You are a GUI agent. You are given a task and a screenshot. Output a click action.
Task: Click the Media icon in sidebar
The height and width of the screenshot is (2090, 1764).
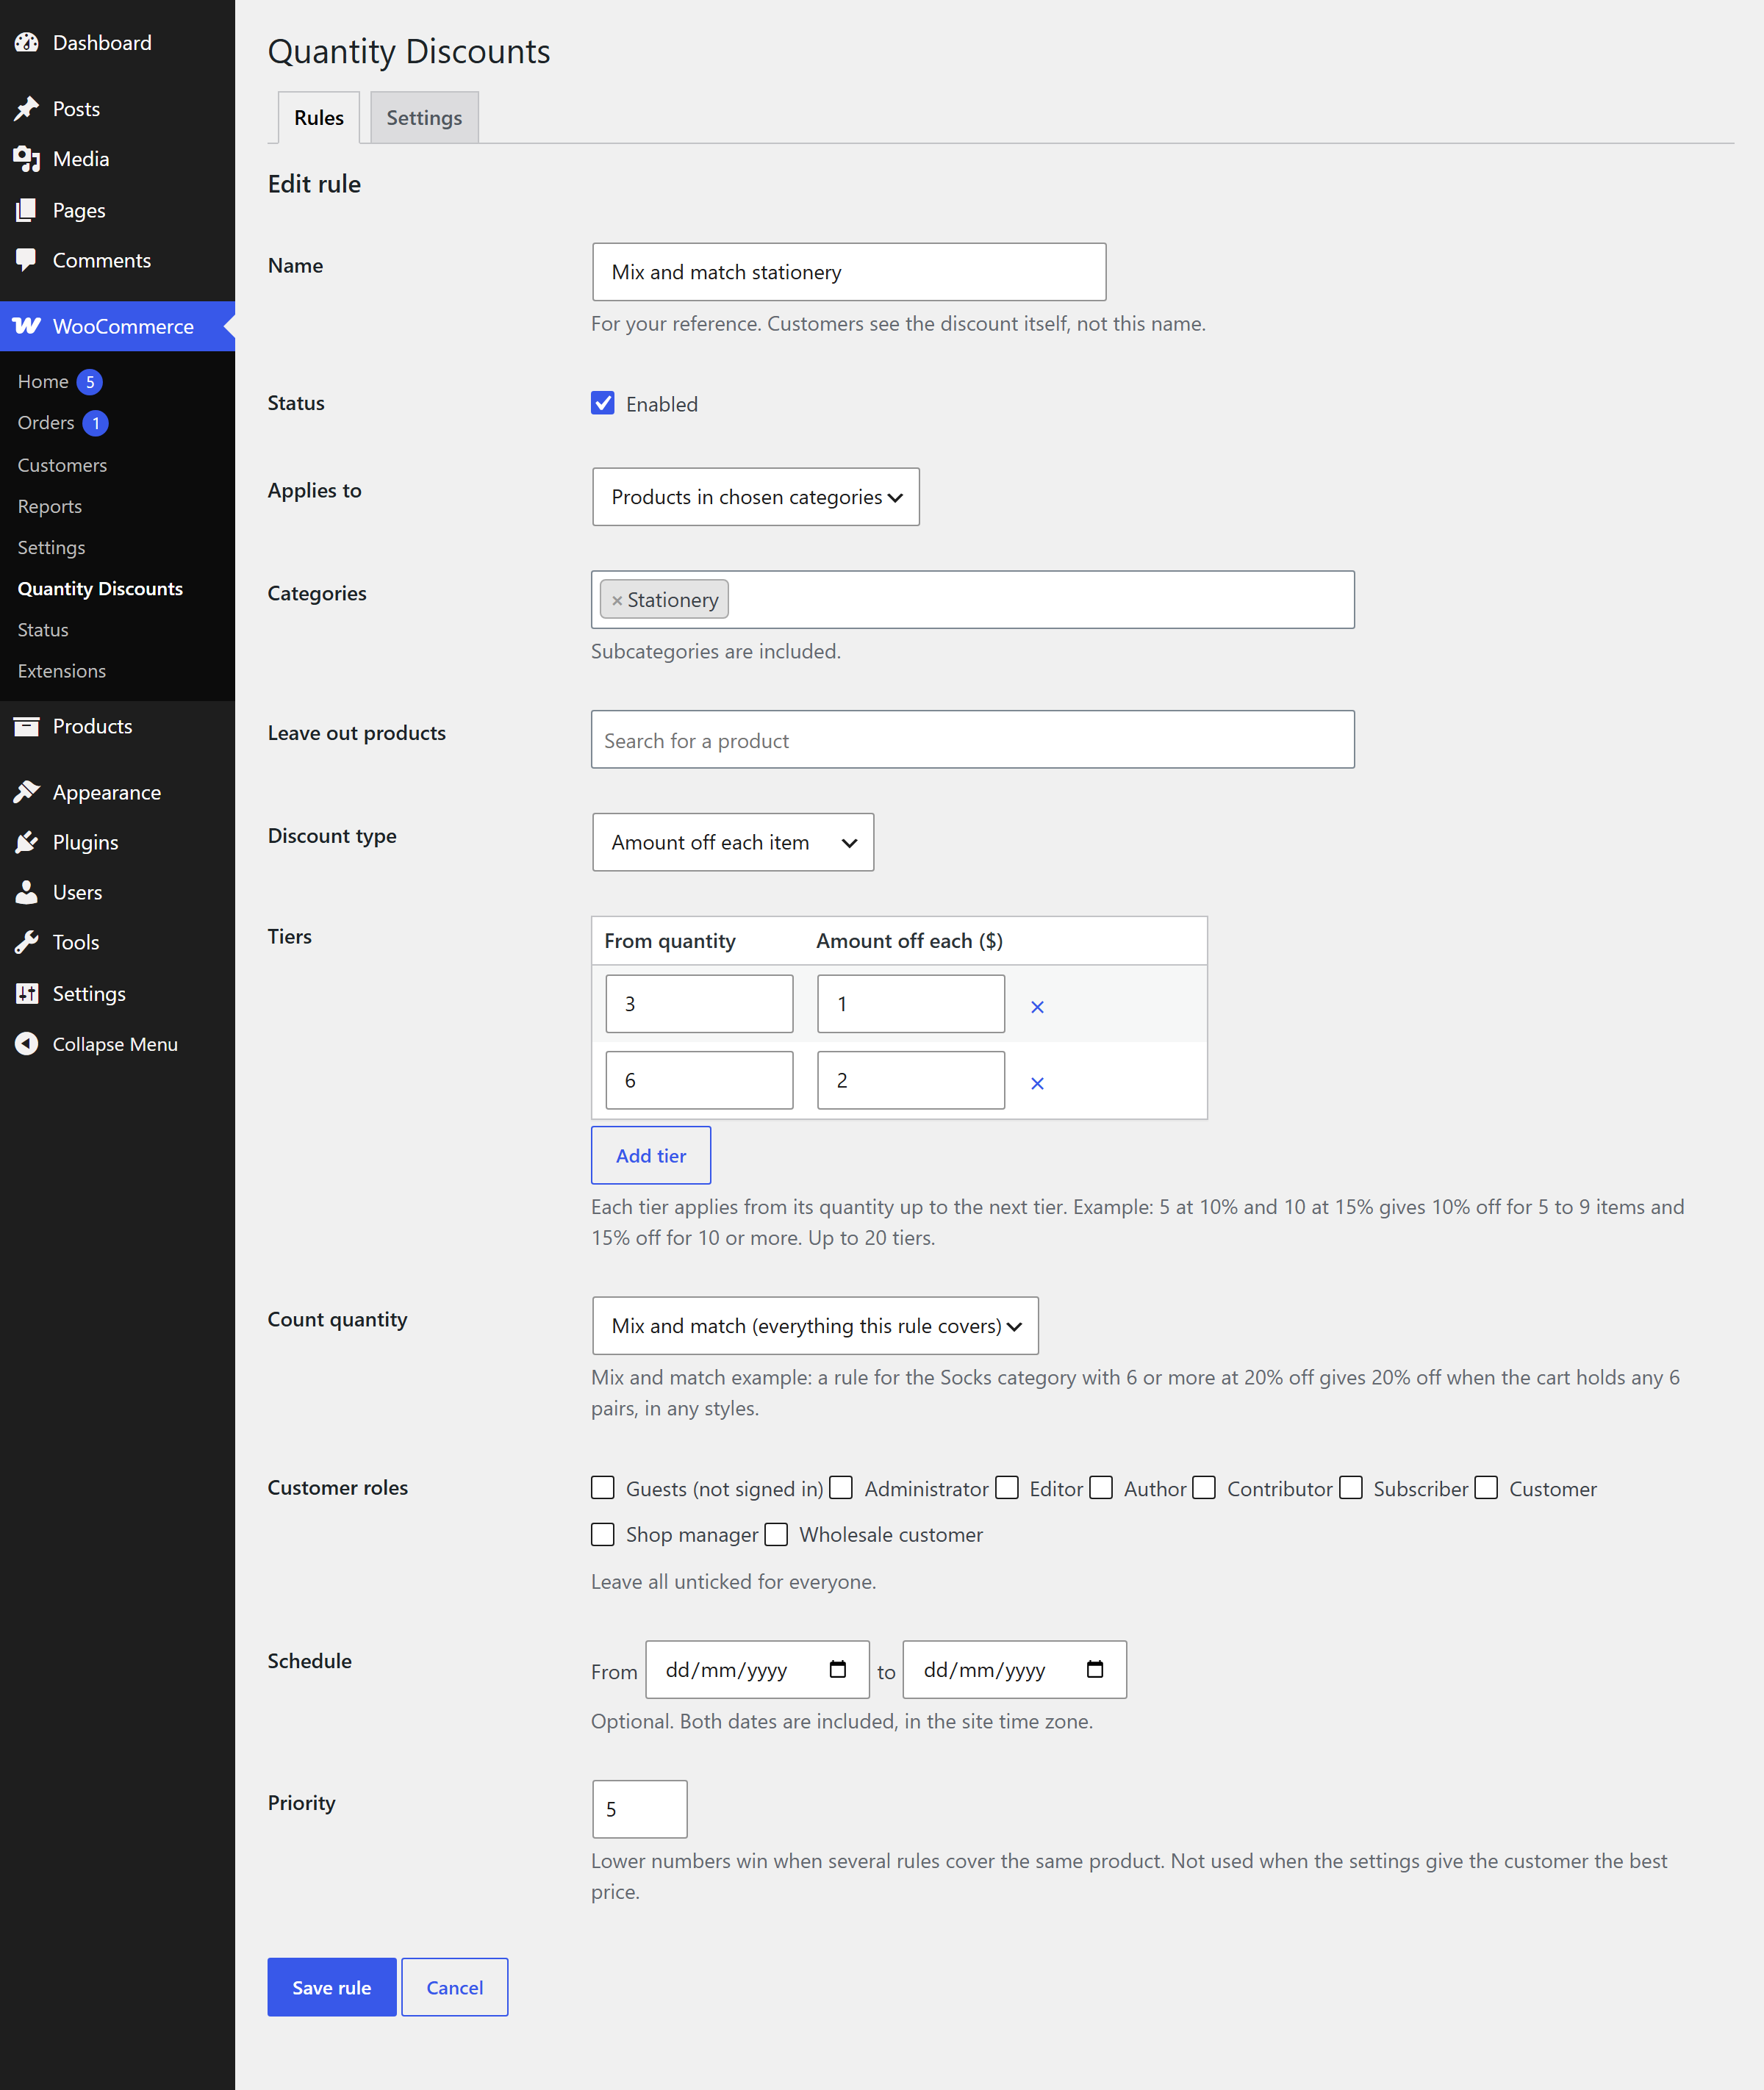(27, 159)
